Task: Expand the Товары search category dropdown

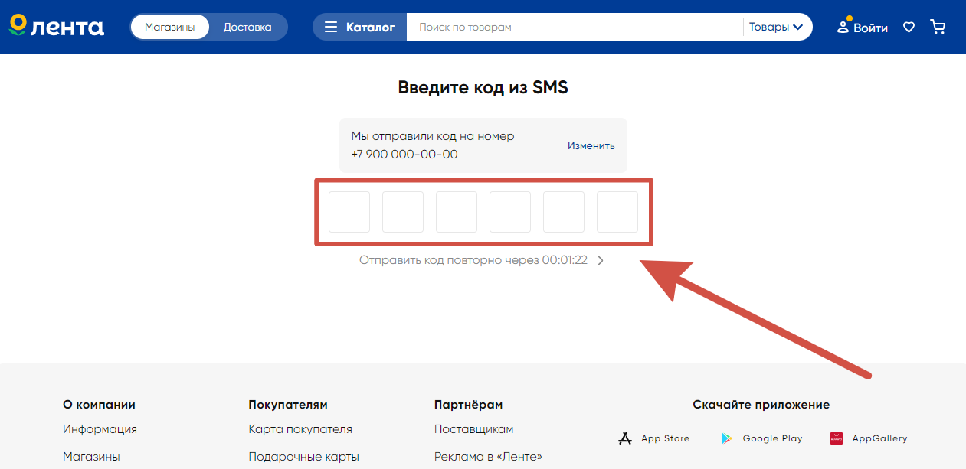Action: click(776, 28)
